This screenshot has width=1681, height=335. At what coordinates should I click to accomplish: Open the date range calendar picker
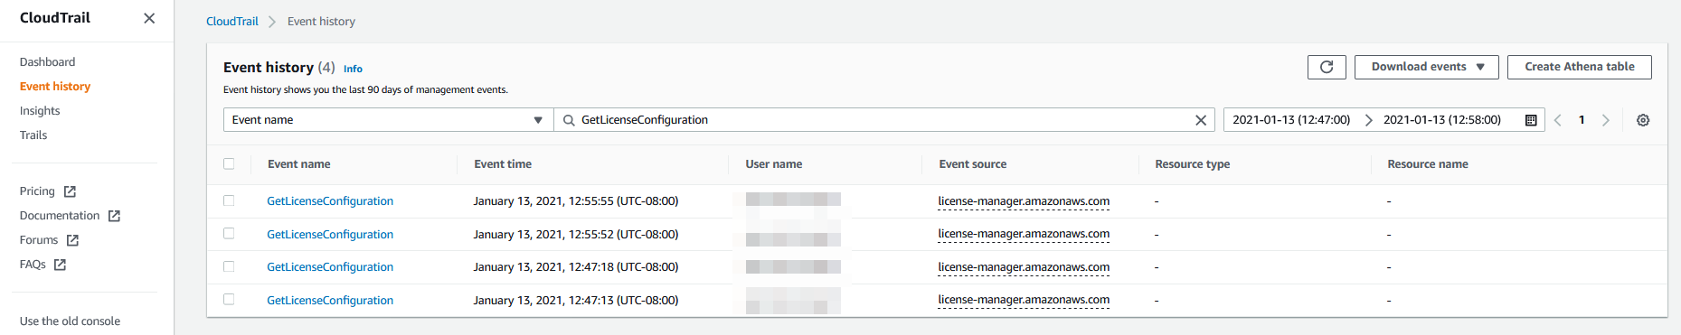(1531, 120)
